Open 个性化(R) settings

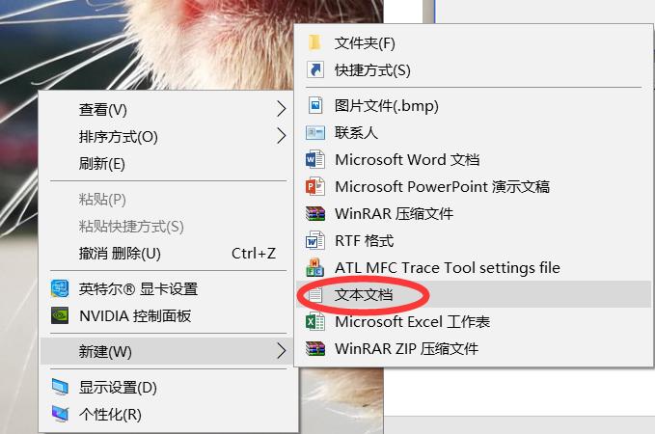point(169,414)
